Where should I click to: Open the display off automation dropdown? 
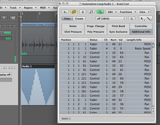point(6,75)
